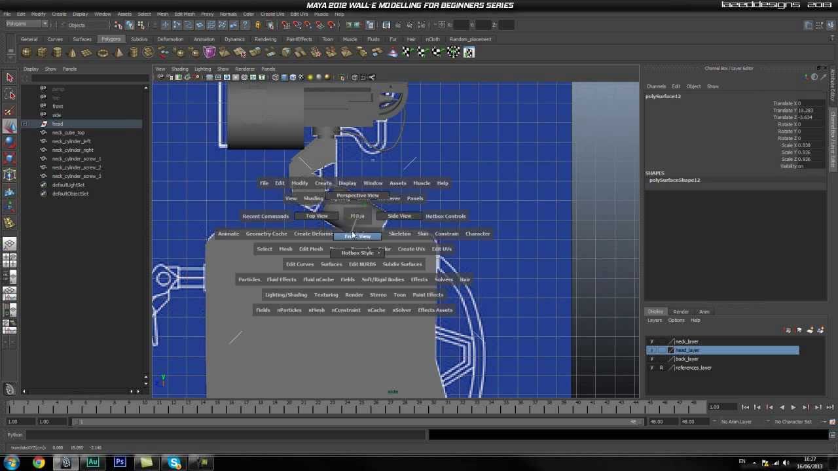The image size is (838, 471).
Task: Choose Perspective View in the hotbox
Action: [357, 196]
